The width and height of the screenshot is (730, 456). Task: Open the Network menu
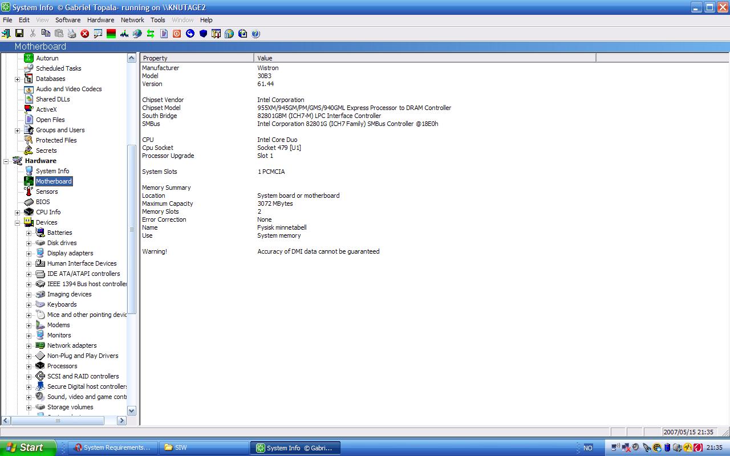click(132, 20)
